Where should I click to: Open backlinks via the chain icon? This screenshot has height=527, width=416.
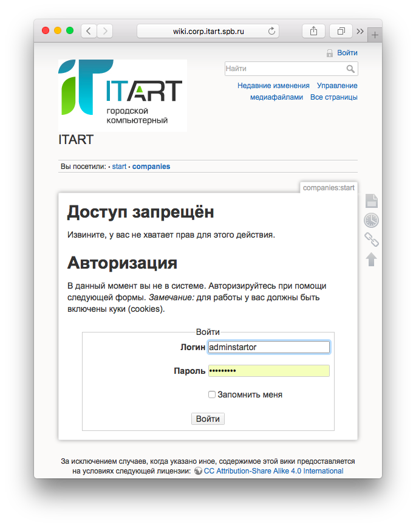point(371,239)
